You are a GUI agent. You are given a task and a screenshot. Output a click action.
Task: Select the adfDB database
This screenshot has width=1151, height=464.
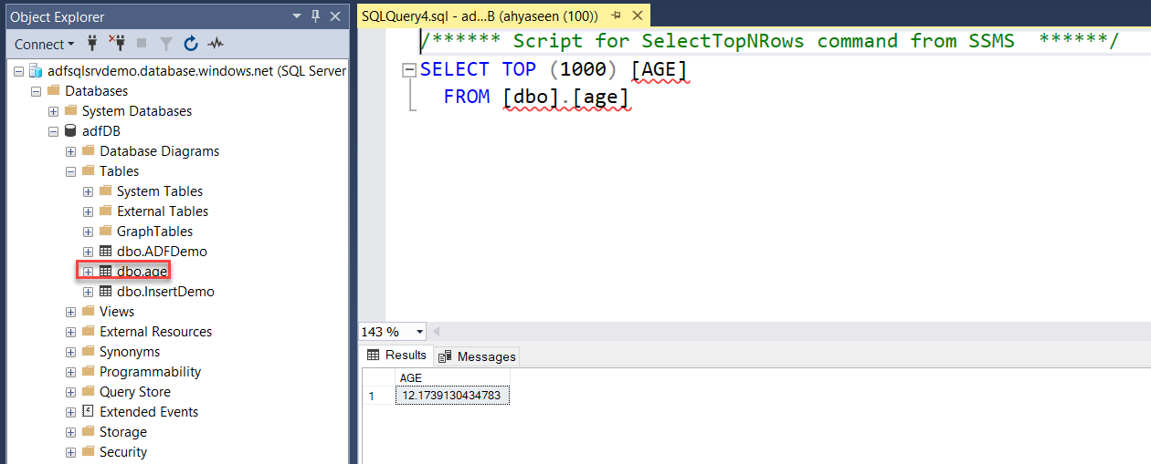tap(101, 131)
